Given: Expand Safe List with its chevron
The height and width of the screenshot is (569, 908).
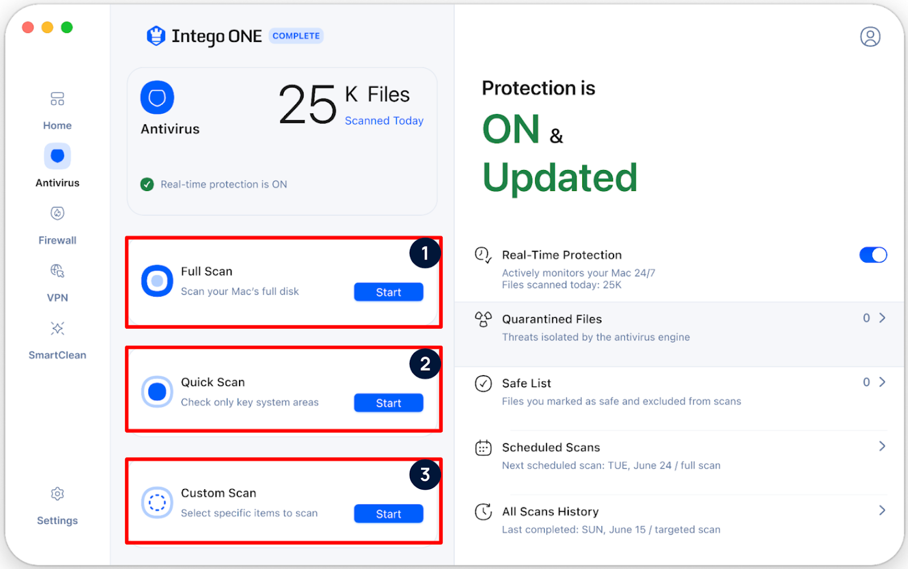Looking at the screenshot, I should [x=882, y=382].
